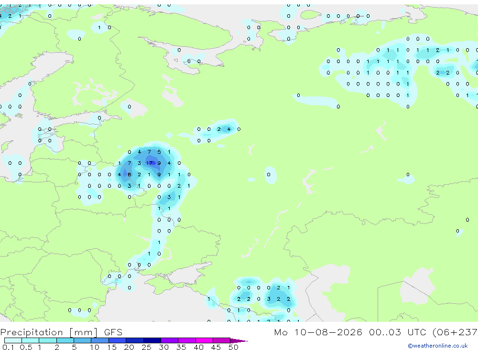The height and width of the screenshot is (350, 478).
Task: Click the arrow tip above 50 mm on legend
Action: tap(239, 341)
